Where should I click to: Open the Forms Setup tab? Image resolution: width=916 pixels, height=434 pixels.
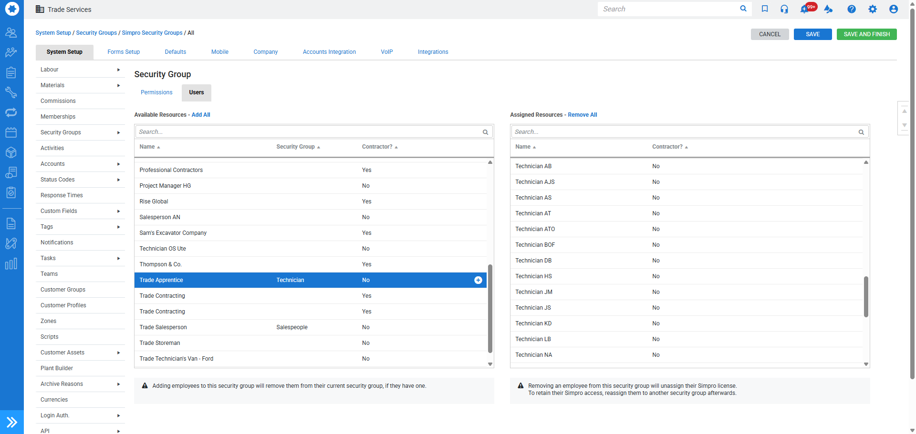tap(124, 52)
